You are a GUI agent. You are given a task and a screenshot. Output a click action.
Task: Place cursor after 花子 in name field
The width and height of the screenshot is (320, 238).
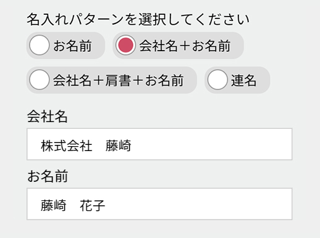[106, 205]
